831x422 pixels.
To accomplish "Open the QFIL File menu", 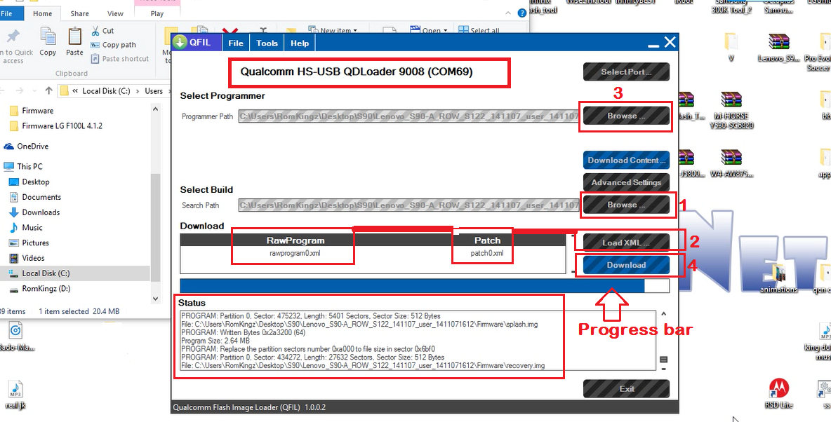I will pyautogui.click(x=236, y=43).
